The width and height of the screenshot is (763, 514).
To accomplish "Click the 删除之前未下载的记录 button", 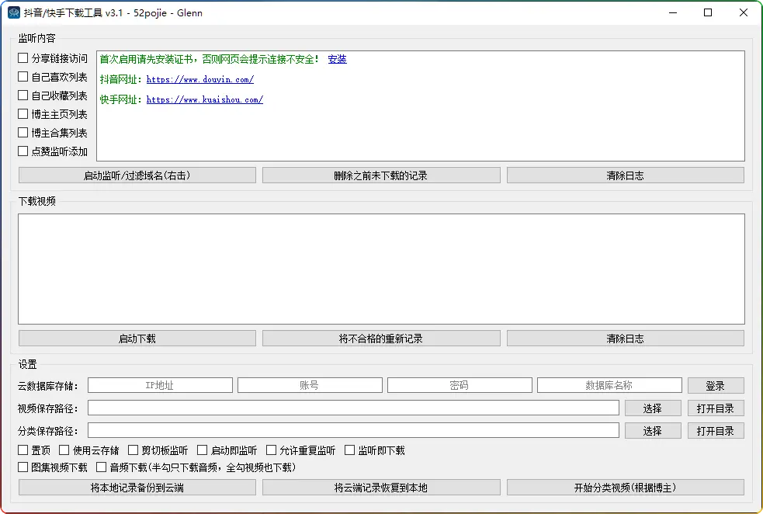I will click(381, 175).
